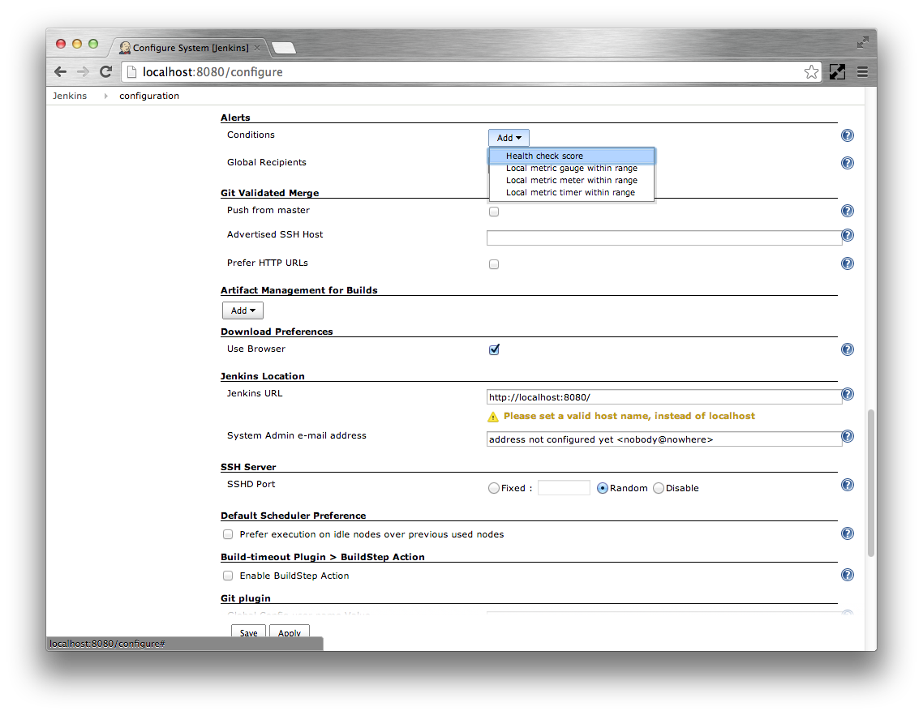Click the Jenkins favicon on tab
The height and width of the screenshot is (715, 923).
(x=125, y=48)
